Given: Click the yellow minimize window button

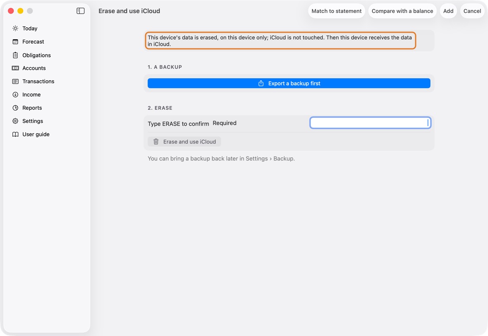Looking at the screenshot, I should coord(20,11).
